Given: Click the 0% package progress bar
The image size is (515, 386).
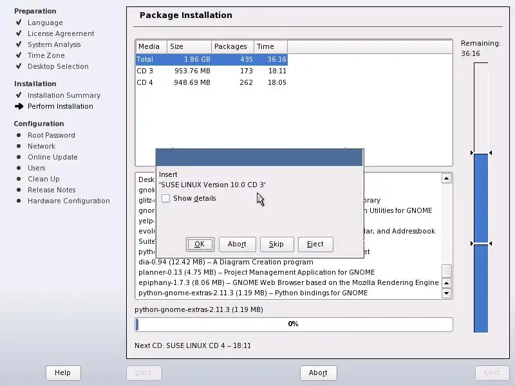Looking at the screenshot, I should 294,324.
